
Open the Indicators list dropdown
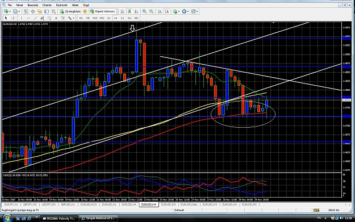[x=178, y=11]
